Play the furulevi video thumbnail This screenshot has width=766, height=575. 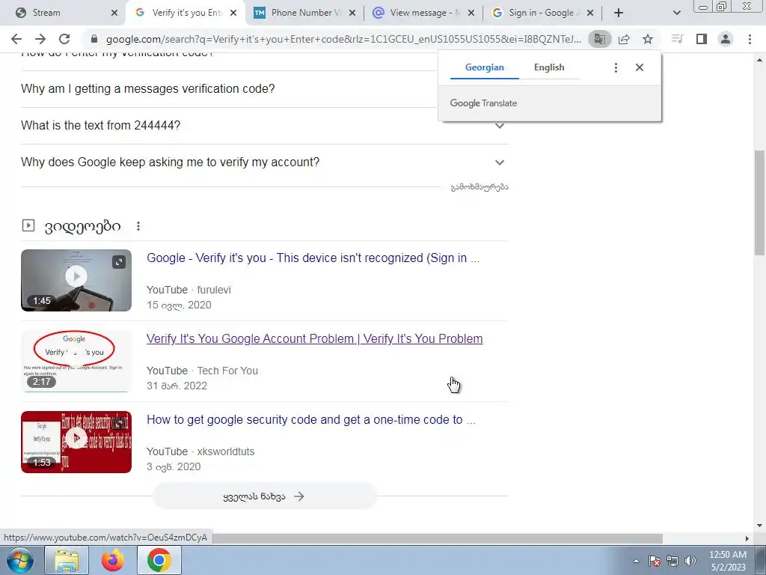coord(76,280)
